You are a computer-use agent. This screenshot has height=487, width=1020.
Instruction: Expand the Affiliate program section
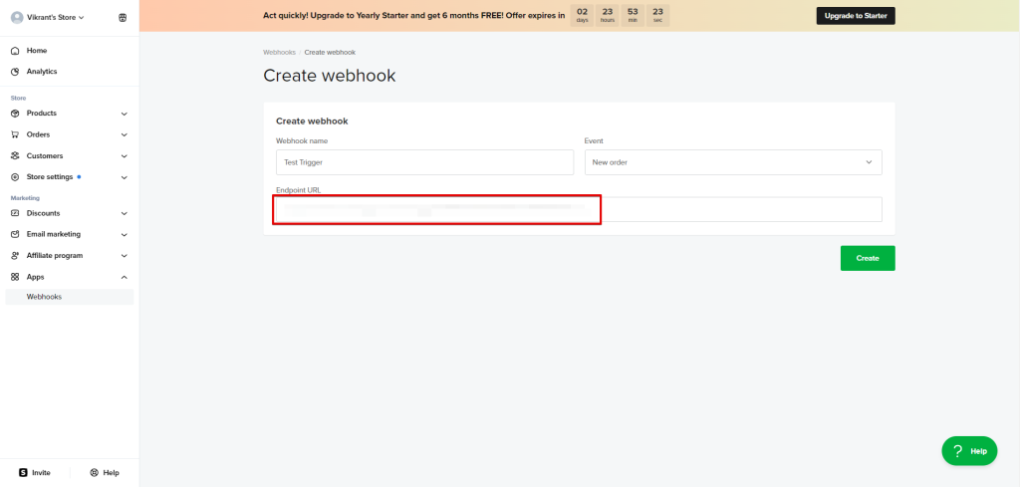pyautogui.click(x=124, y=256)
